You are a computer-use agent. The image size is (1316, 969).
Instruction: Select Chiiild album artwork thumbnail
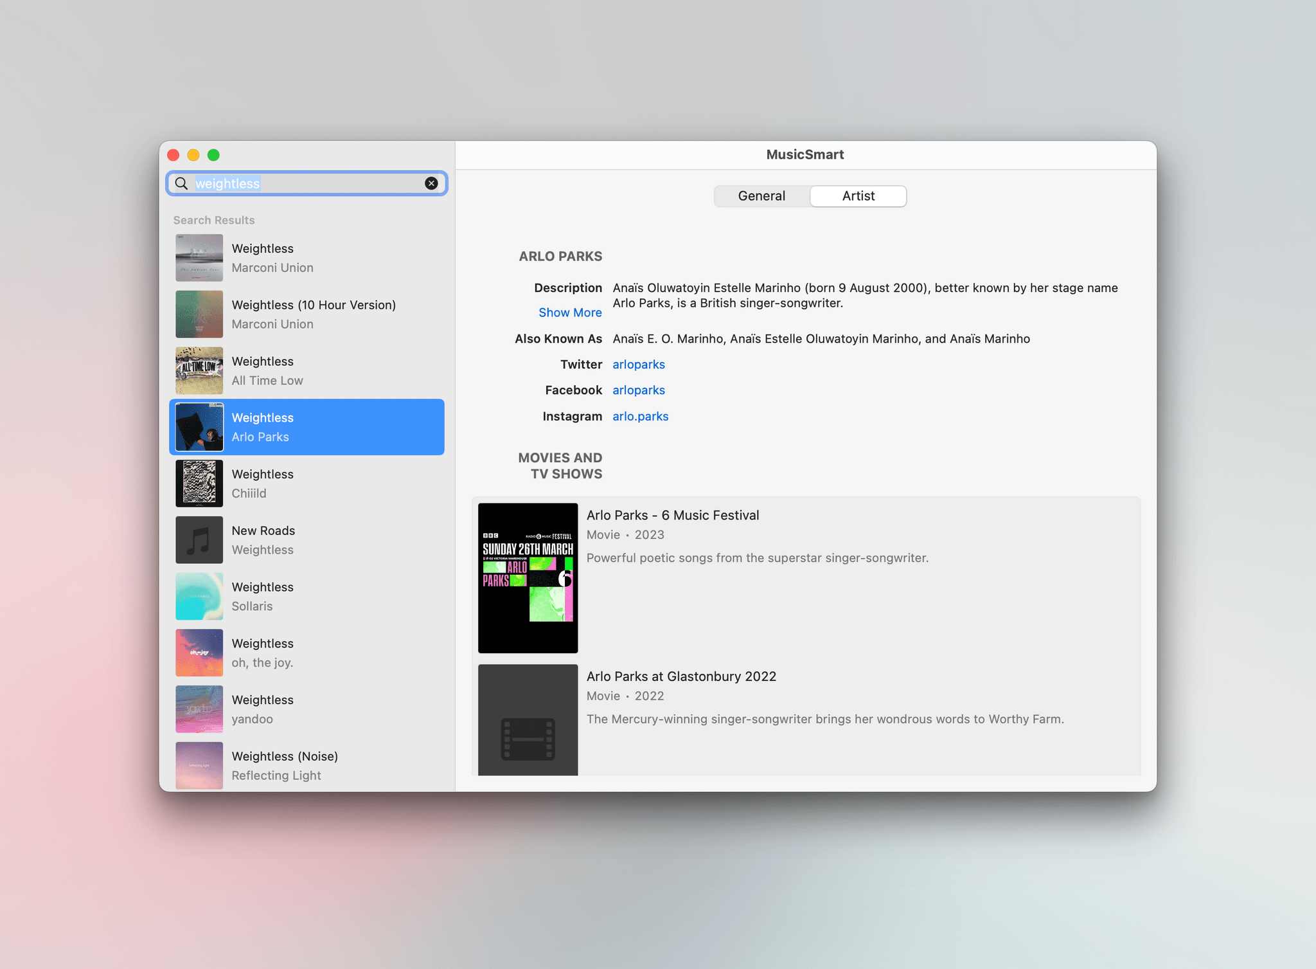point(199,484)
